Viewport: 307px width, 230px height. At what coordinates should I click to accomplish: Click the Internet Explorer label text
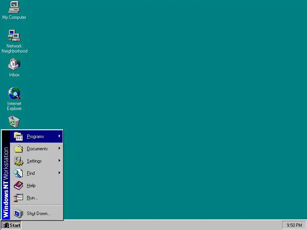point(14,106)
